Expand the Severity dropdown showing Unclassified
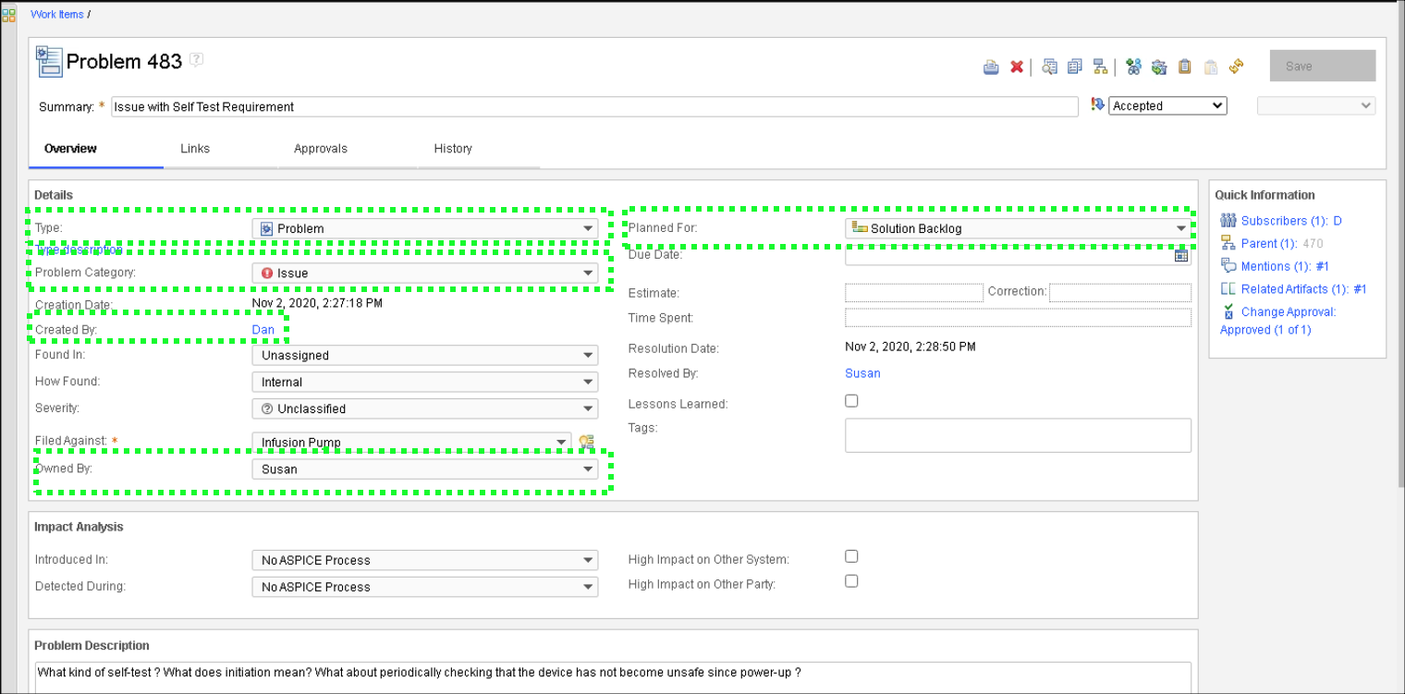 pyautogui.click(x=424, y=408)
